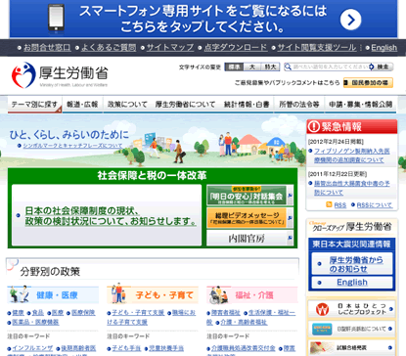Open the 「明日の安心」対話集会 banner

coord(247,196)
